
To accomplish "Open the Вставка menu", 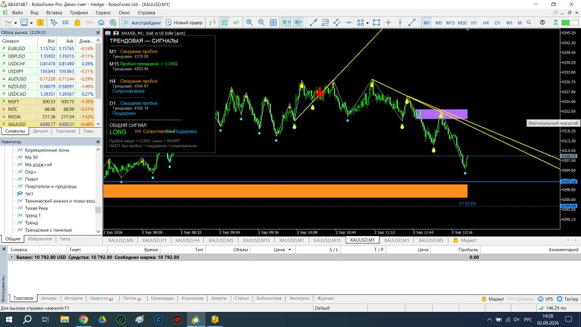I will [54, 13].
